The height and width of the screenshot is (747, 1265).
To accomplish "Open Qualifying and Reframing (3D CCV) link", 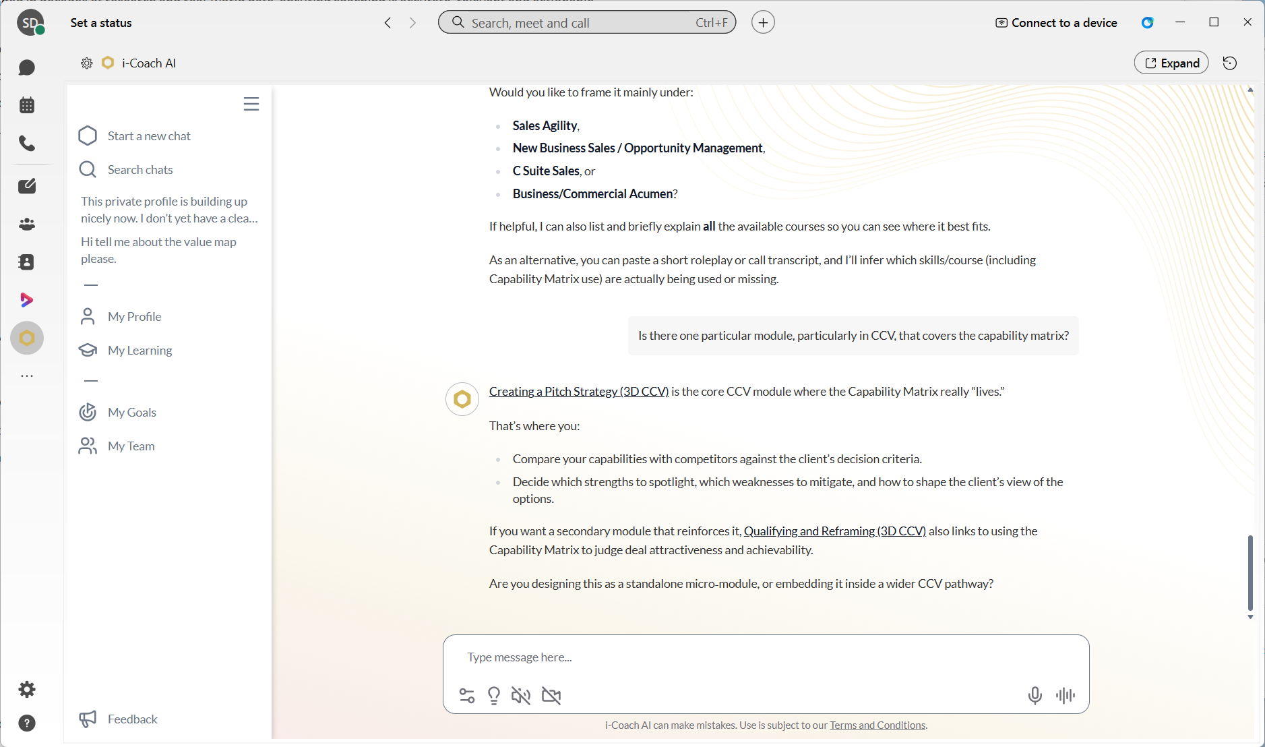I will coord(835,531).
